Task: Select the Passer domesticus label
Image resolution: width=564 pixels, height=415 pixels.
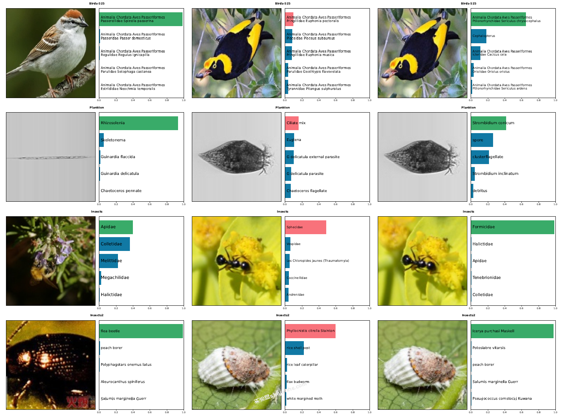Action: tap(133, 36)
